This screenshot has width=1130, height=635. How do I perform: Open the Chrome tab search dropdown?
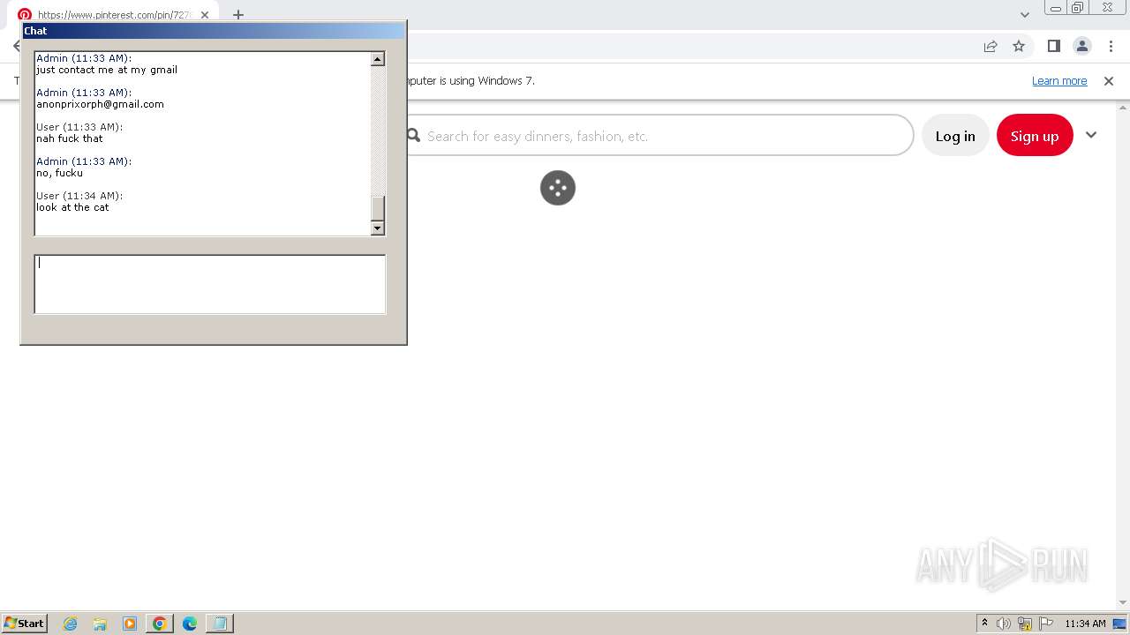1025,15
